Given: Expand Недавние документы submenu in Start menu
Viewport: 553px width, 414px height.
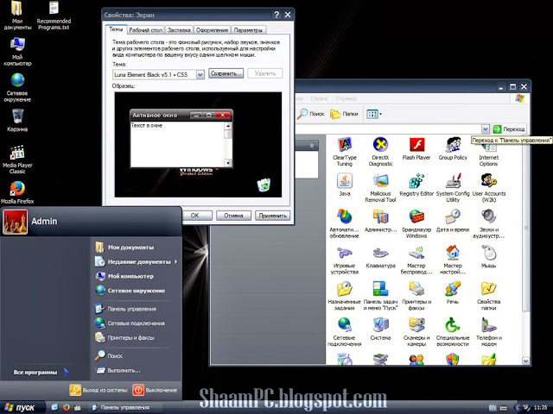Looking at the screenshot, I should (137, 261).
